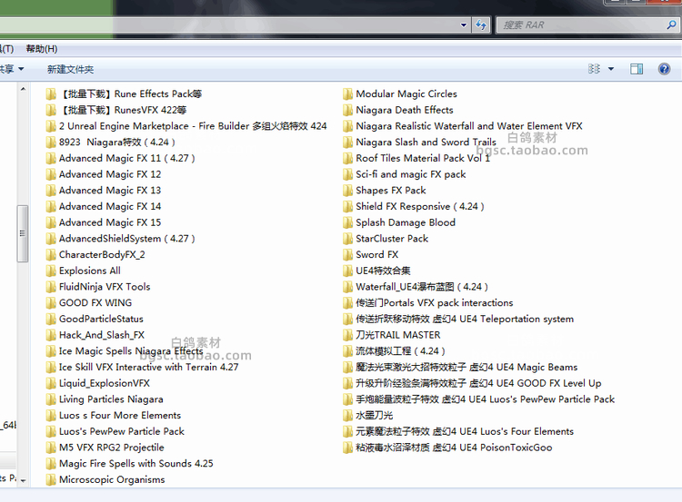682x502 pixels.
Task: Select folder icon of Advanced Magic FX 13
Action: click(x=51, y=191)
